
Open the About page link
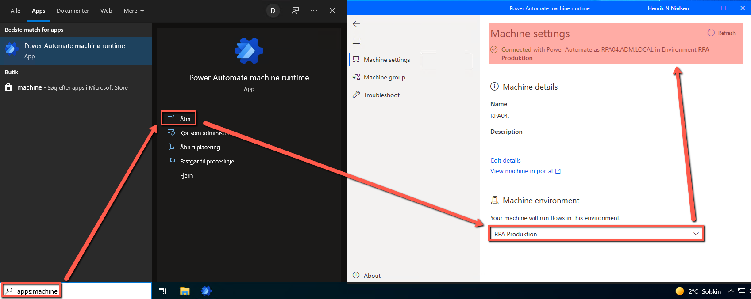point(372,276)
